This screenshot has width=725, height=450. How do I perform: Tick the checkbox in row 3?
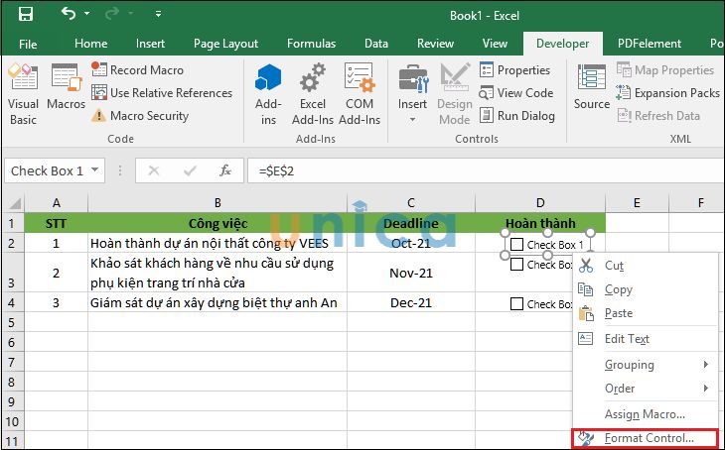(516, 265)
